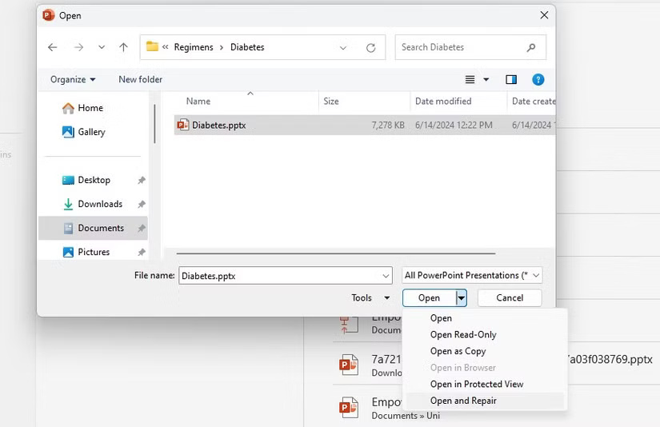
Task: Click the Open button split arrow
Action: 462,297
